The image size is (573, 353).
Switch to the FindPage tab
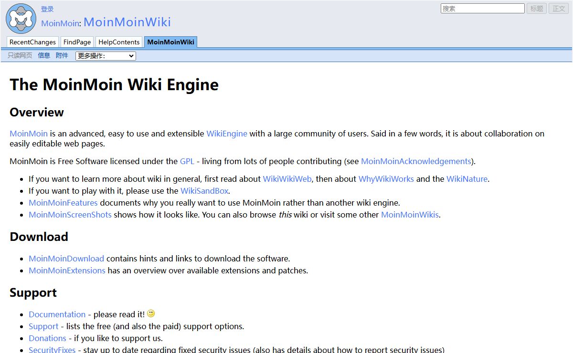coord(77,42)
